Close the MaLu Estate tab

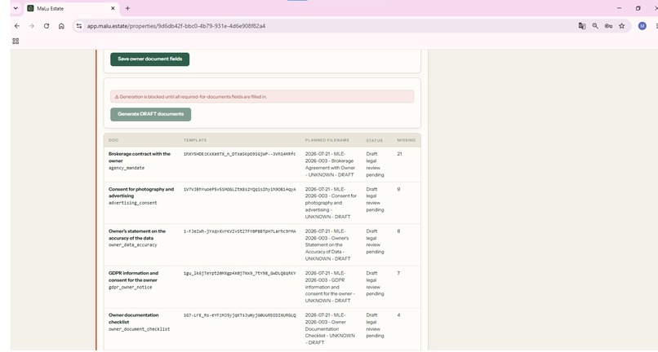click(x=113, y=8)
